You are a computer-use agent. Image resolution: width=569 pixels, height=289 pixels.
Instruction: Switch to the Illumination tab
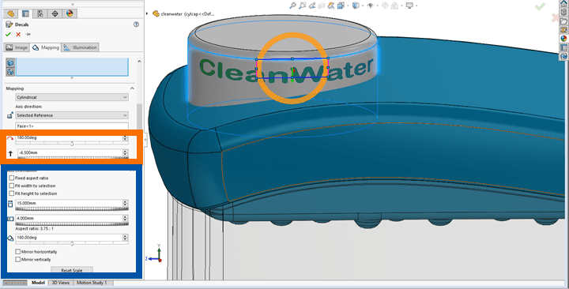[x=80, y=47]
